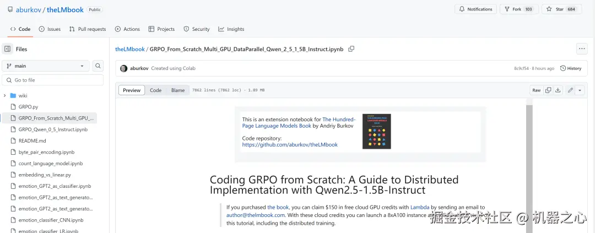Click the file search magnifier icon

[98, 66]
